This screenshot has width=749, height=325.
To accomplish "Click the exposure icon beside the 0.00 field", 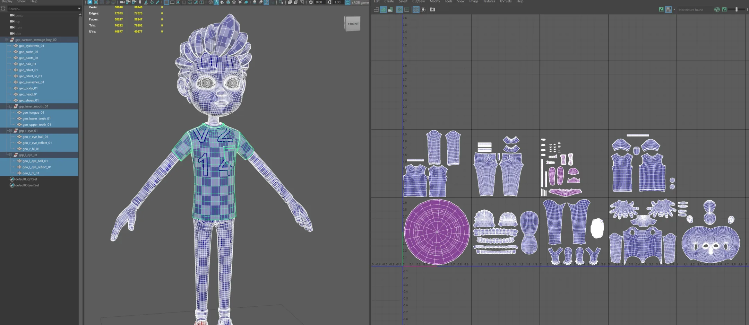I will click(x=311, y=2).
